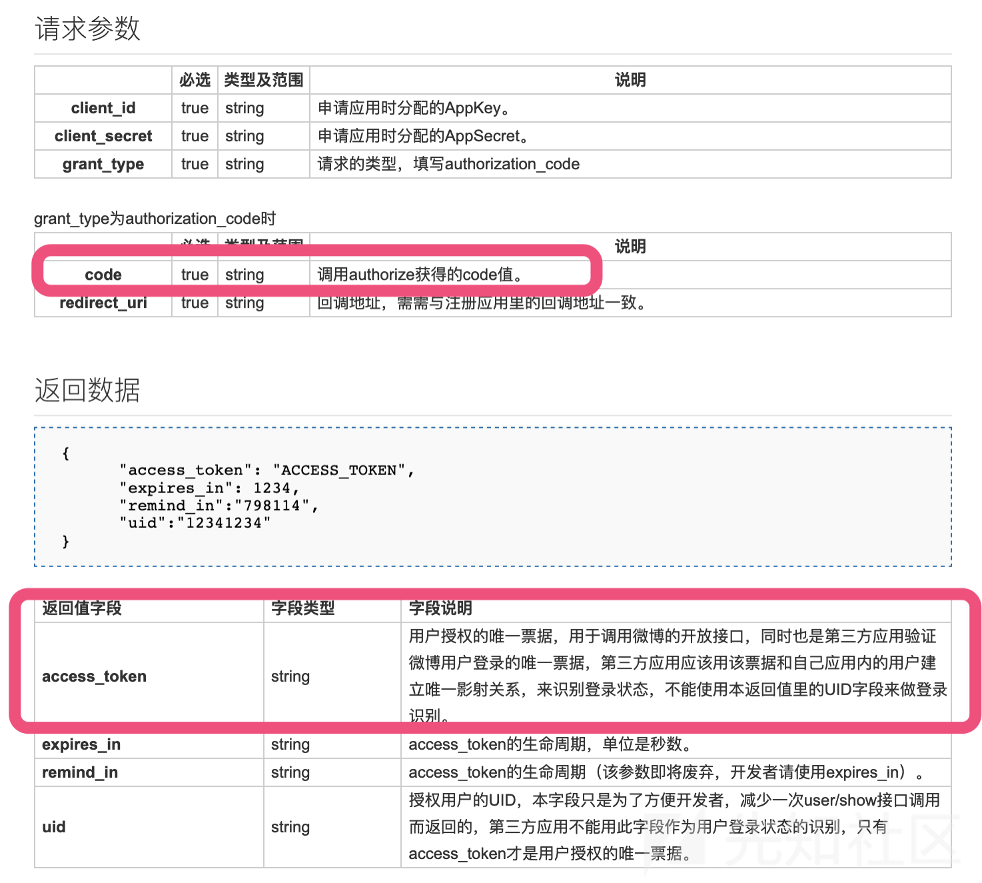
Task: Click the 回调地址 description for redirect_uri
Action: pos(481,303)
